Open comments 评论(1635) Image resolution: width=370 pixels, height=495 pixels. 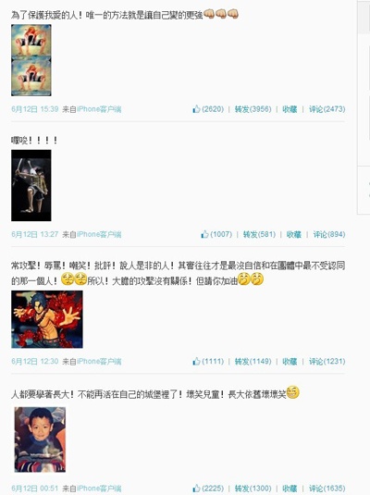(327, 488)
